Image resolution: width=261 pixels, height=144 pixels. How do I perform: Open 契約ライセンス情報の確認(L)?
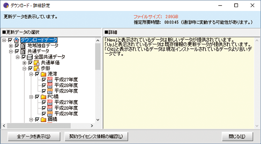[96, 137]
